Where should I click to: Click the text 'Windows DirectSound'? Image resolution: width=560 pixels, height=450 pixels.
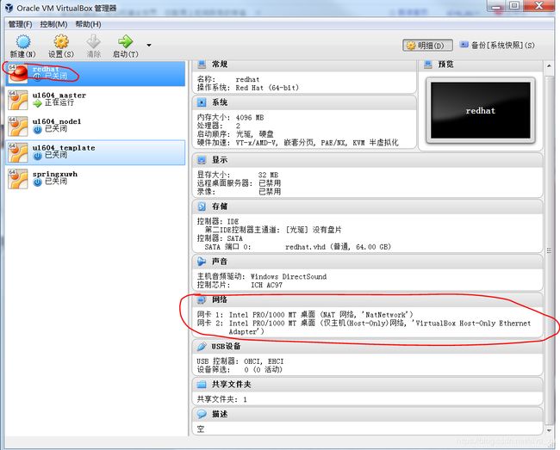(289, 277)
